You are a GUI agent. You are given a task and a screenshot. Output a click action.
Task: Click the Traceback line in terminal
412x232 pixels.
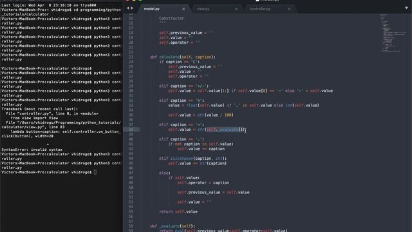pos(39,109)
